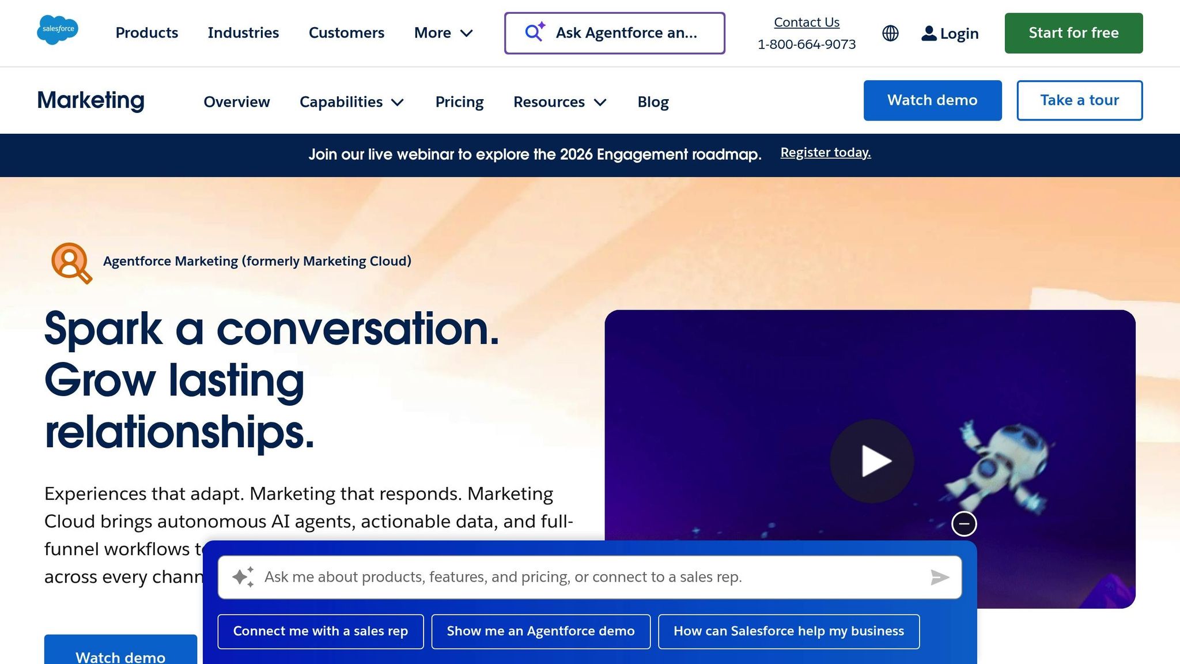Collapse the chat widget with the minus icon
Screen dimensions: 1180x664
pyautogui.click(x=963, y=523)
